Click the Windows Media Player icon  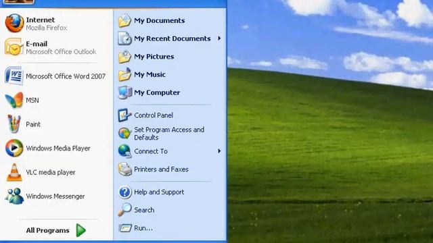(14, 148)
